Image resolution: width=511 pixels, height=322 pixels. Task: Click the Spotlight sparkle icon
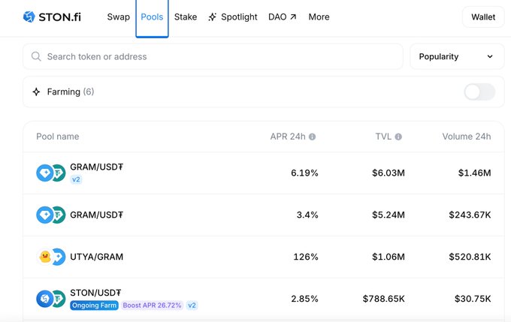213,17
